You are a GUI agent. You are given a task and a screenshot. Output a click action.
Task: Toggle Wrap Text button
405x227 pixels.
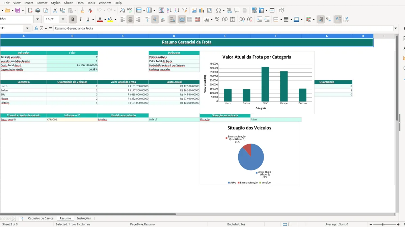click(x=172, y=20)
